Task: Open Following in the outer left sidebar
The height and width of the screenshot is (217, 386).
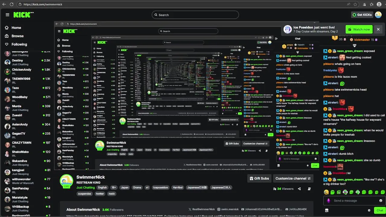Action: (16, 44)
